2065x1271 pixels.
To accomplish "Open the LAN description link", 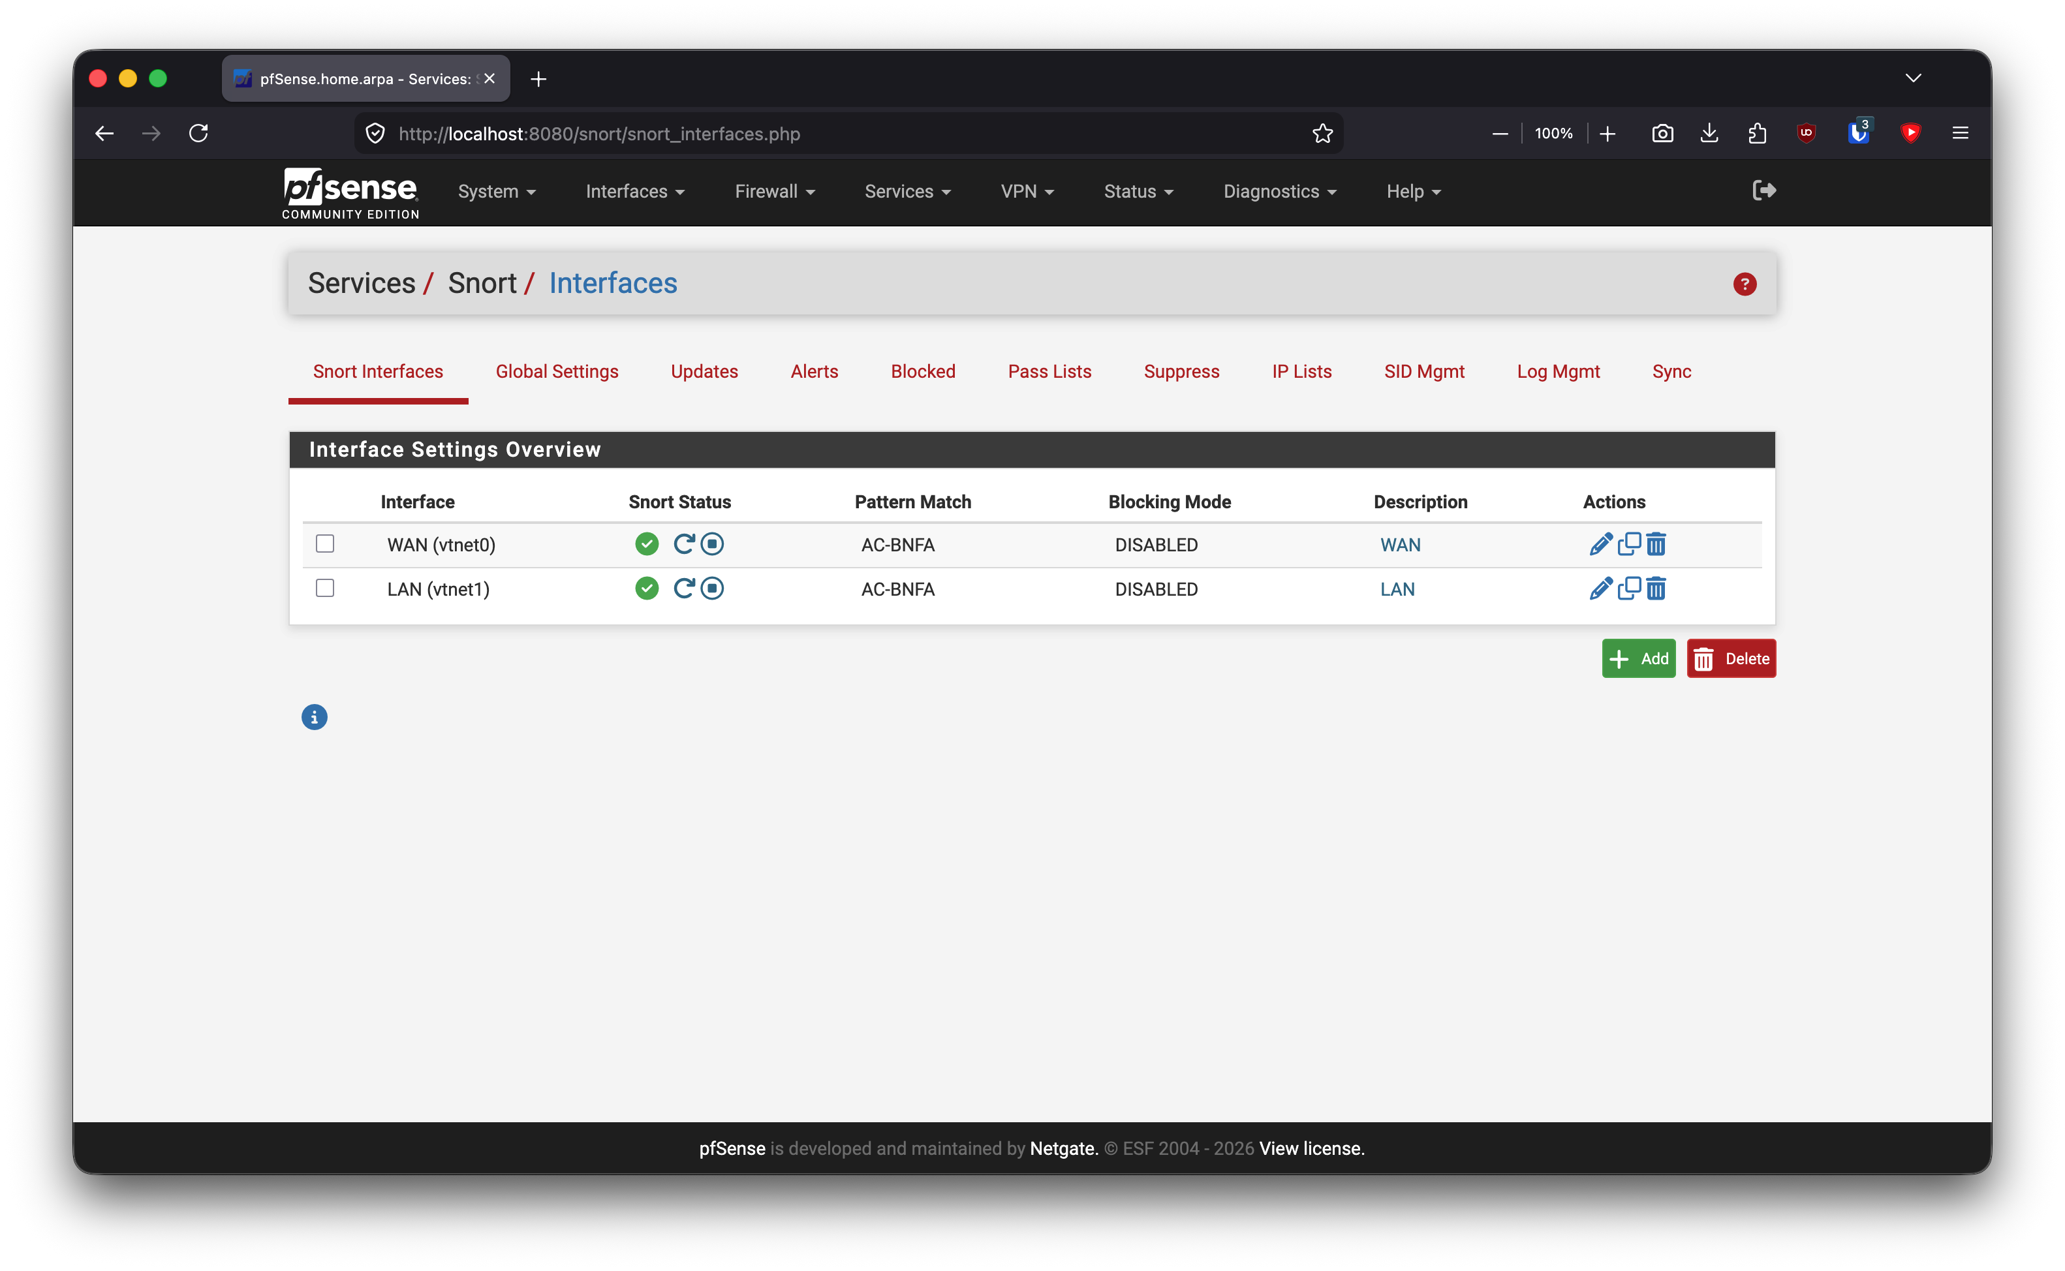I will tap(1397, 589).
